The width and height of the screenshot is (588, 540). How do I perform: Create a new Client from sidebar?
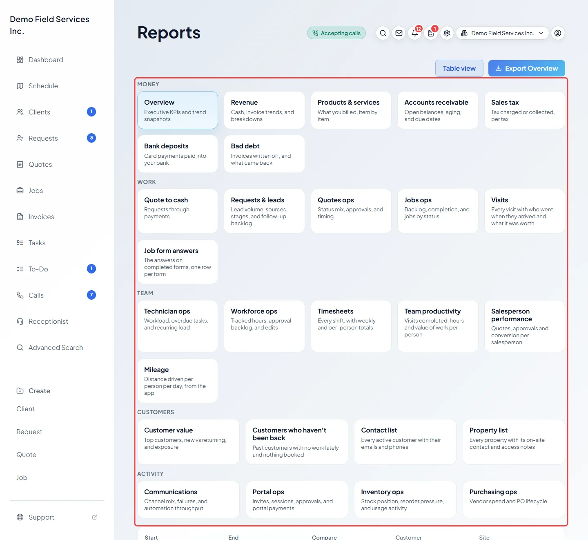25,409
